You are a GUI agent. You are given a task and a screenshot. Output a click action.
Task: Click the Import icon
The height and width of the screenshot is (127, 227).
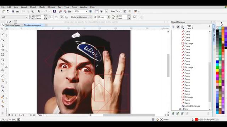60,11
